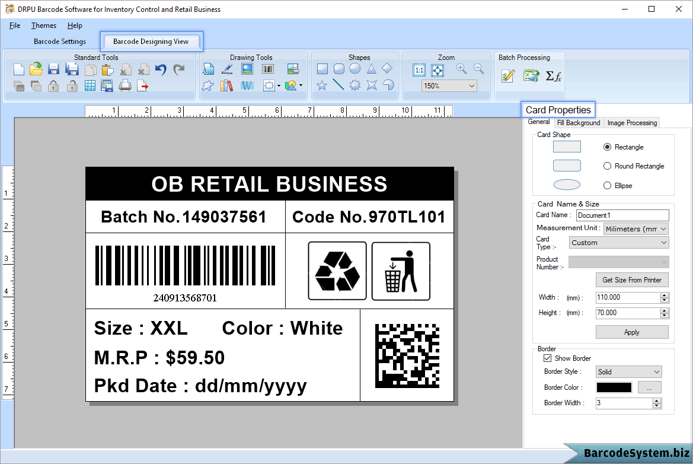Click the Border Width value field
Viewport: 693px width, 464px height.
[624, 403]
